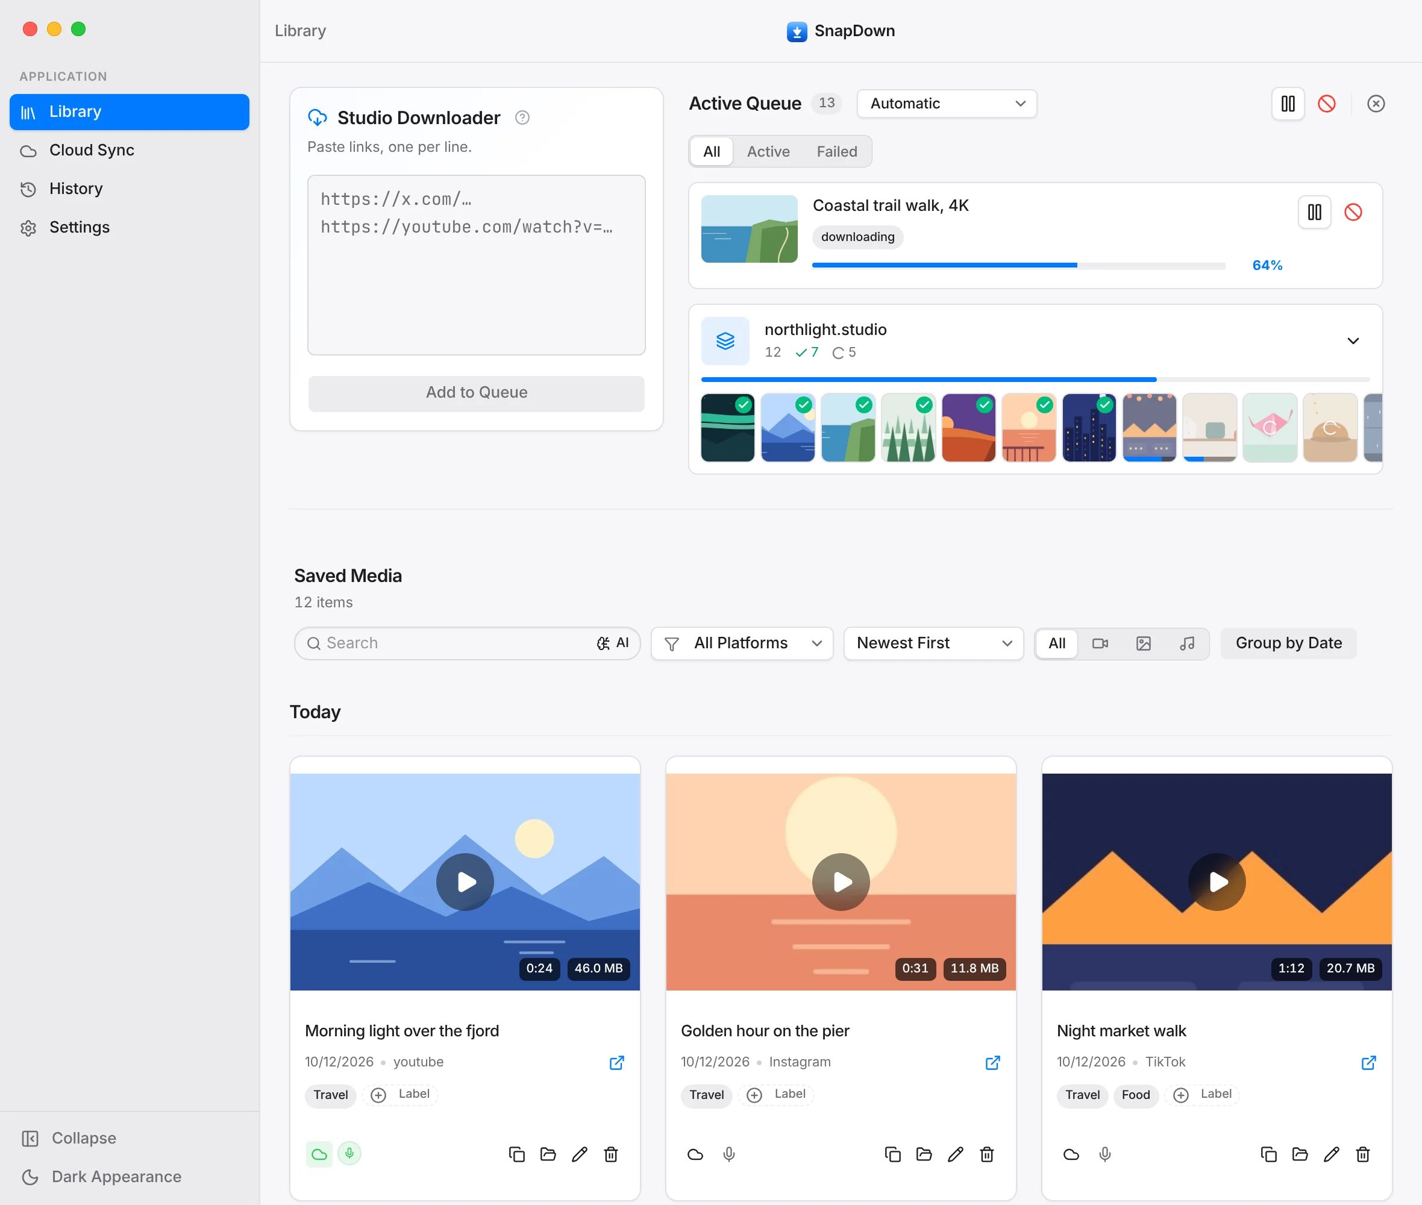Click the Add to Queue button
The width and height of the screenshot is (1422, 1205).
tap(476, 393)
